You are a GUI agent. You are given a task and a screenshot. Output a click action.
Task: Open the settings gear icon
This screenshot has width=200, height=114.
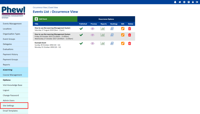pos(184,2)
